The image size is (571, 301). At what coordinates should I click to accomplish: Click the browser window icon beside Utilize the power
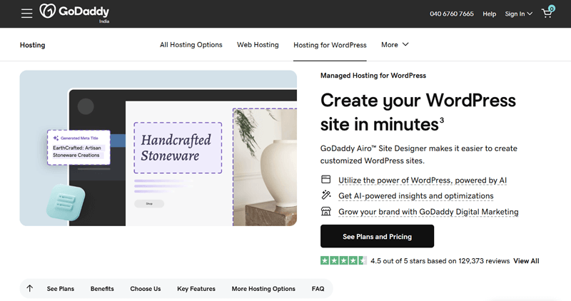click(326, 180)
